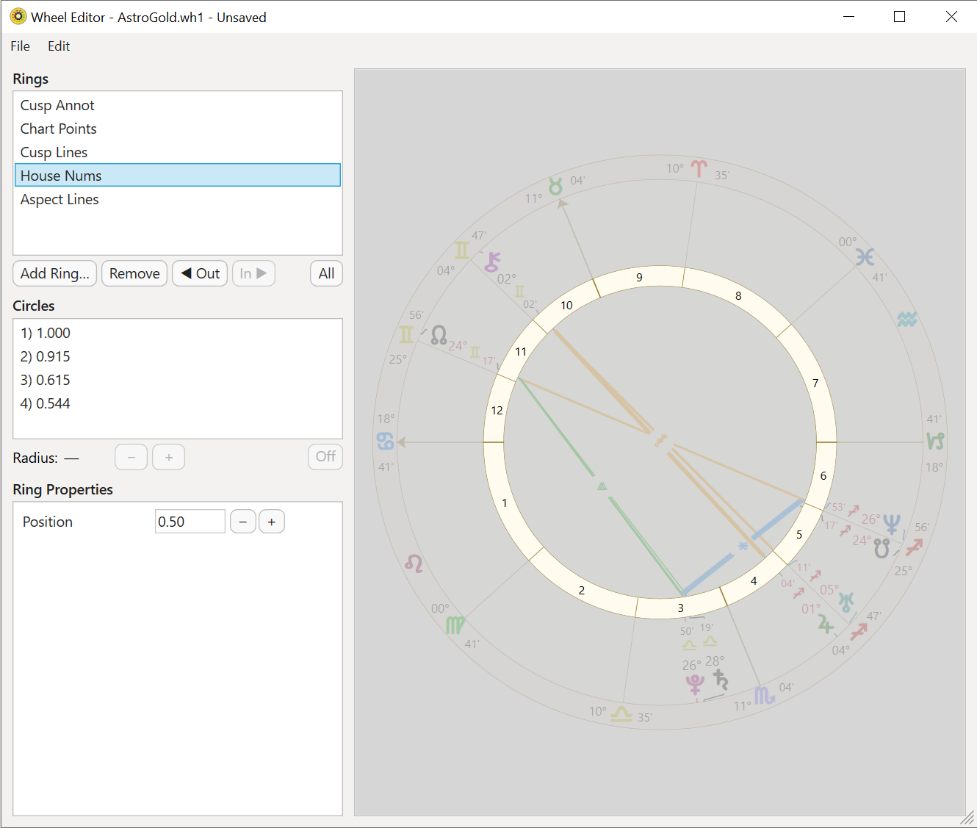Click house number 9 on wheel

pos(639,277)
